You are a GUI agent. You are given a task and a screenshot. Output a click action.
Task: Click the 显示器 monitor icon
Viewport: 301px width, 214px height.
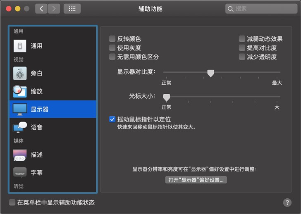[x=20, y=109]
